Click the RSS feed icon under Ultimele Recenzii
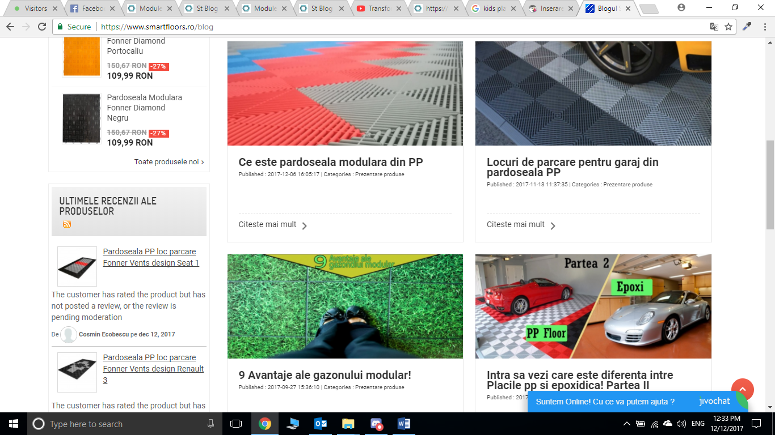 pos(67,224)
